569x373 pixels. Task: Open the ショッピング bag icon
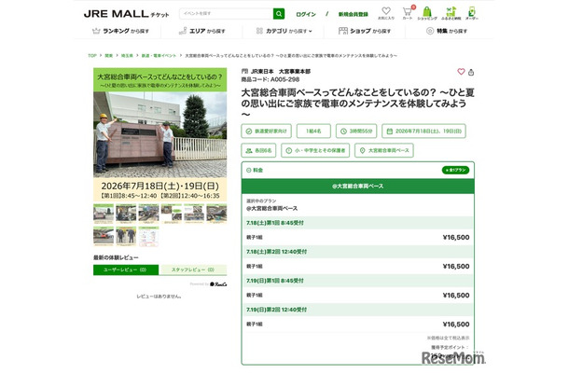(427, 13)
